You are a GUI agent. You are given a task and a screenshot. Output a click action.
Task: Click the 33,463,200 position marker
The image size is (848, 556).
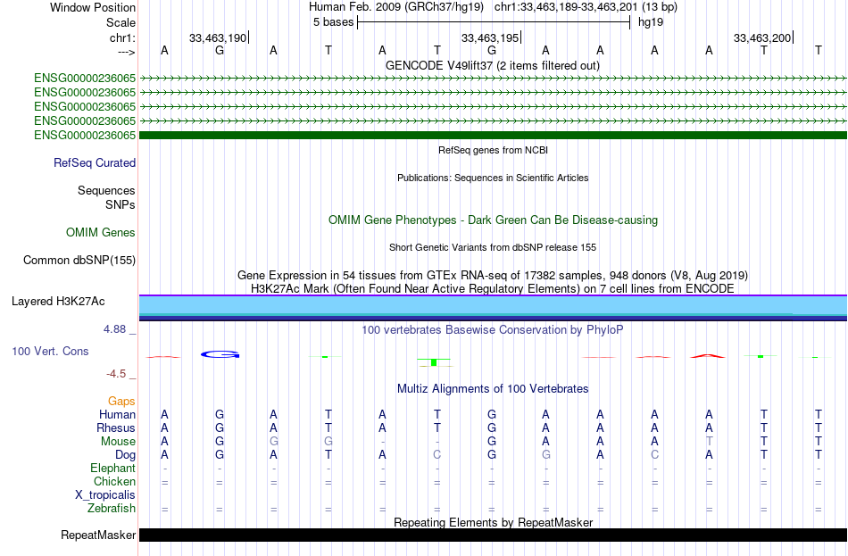pyautogui.click(x=762, y=37)
